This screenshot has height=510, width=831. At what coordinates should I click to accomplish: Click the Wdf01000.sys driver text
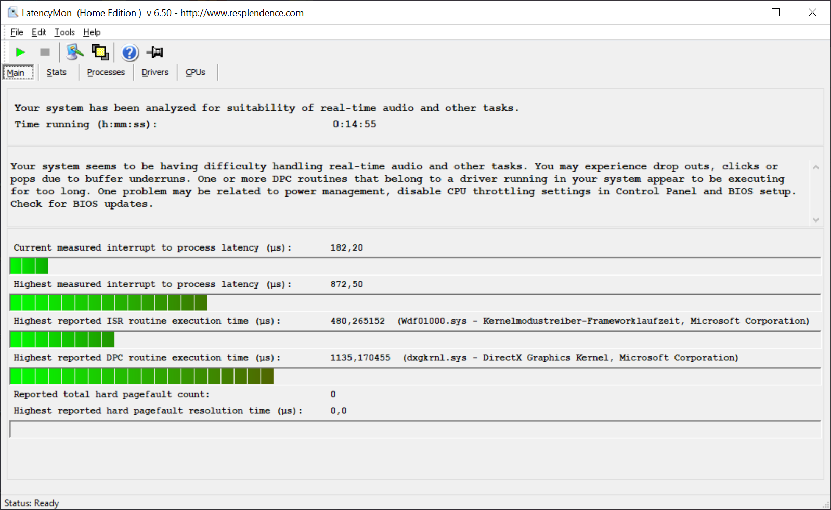pyautogui.click(x=603, y=321)
